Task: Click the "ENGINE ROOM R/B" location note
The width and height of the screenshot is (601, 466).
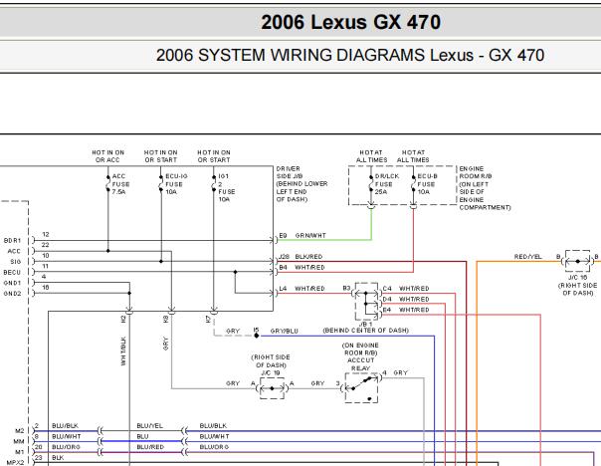Action: pyautogui.click(x=485, y=188)
